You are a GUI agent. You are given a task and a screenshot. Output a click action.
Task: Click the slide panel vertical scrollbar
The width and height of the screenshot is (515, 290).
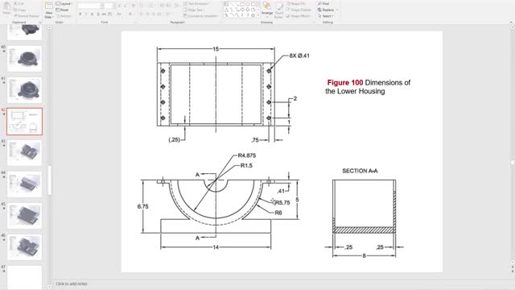[50, 180]
